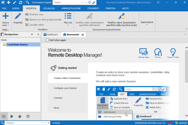Viewport: 188px width, 125px height.
Task: Click the quick-access edit pencil icon
Action: coord(14,2)
